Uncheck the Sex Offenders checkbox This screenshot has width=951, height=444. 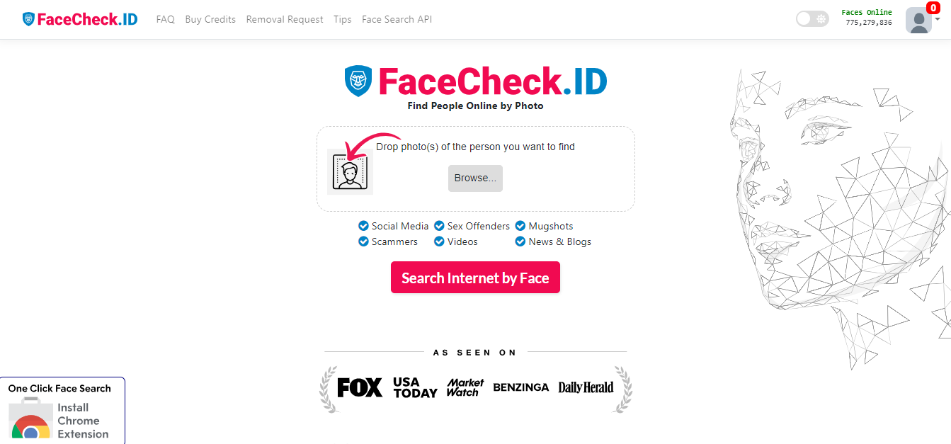440,226
